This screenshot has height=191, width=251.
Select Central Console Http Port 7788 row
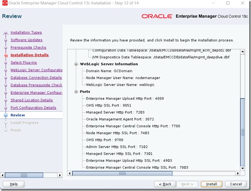133,126
